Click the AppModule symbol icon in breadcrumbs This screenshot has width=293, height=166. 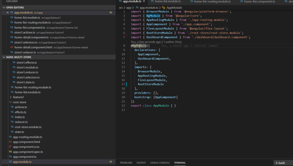pyautogui.click(x=164, y=7)
